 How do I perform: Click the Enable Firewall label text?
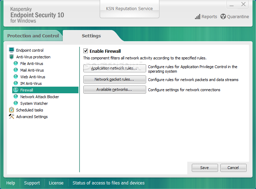pyautogui.click(x=105, y=51)
